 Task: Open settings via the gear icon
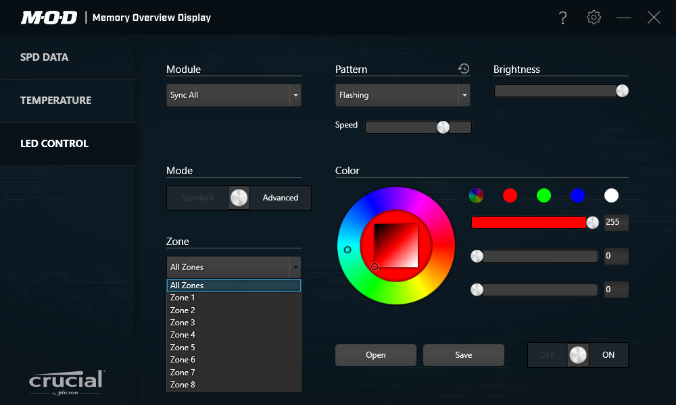594,18
